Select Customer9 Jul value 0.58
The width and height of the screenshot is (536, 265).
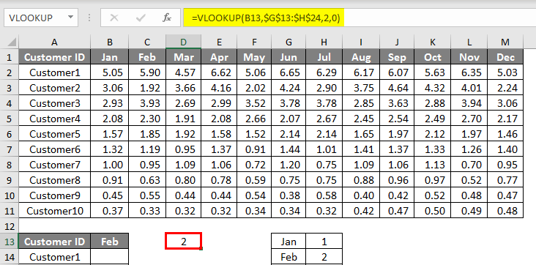324,195
